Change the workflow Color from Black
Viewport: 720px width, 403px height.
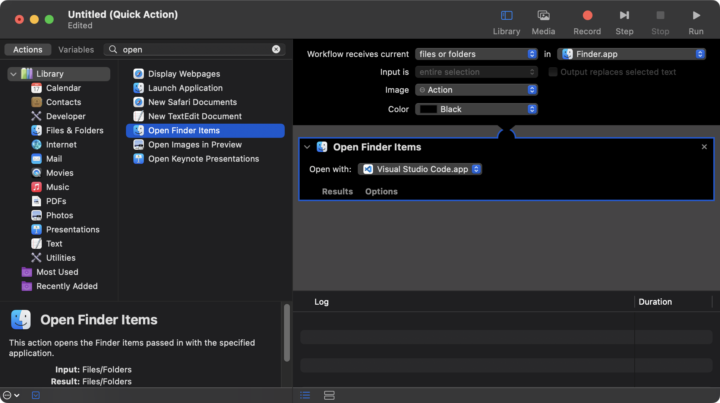(x=476, y=109)
